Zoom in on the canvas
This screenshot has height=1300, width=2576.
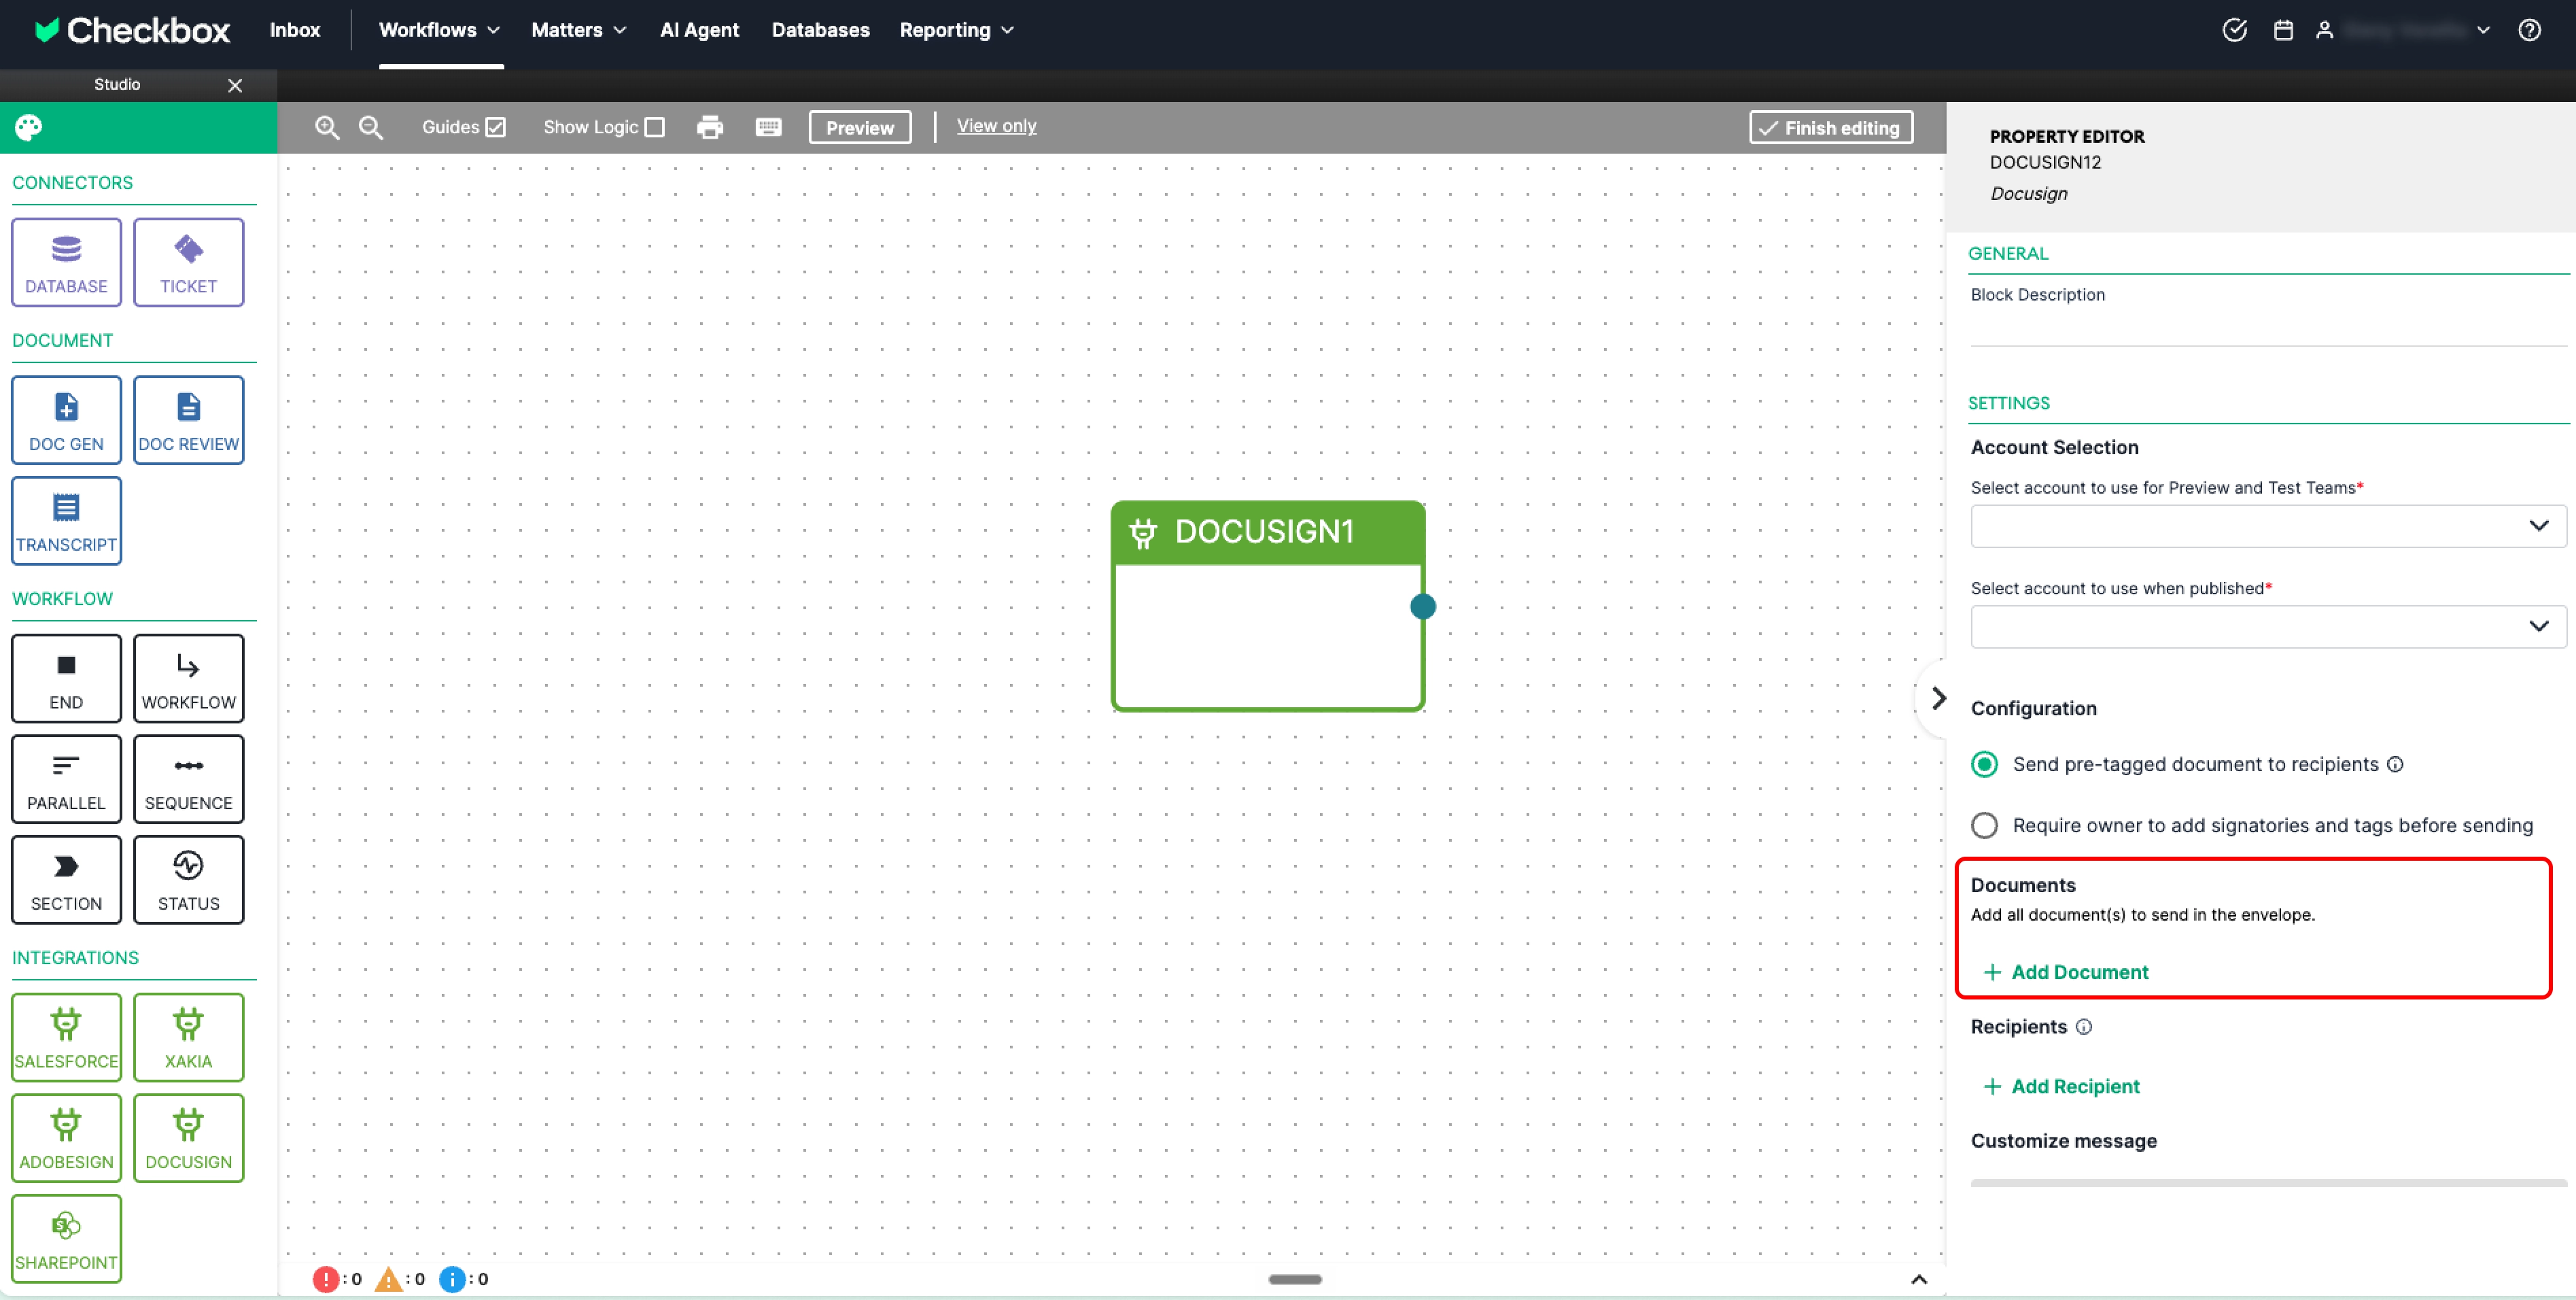327,127
